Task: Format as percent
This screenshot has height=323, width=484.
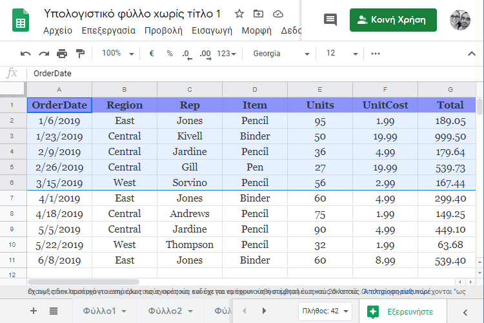Action: pos(170,54)
